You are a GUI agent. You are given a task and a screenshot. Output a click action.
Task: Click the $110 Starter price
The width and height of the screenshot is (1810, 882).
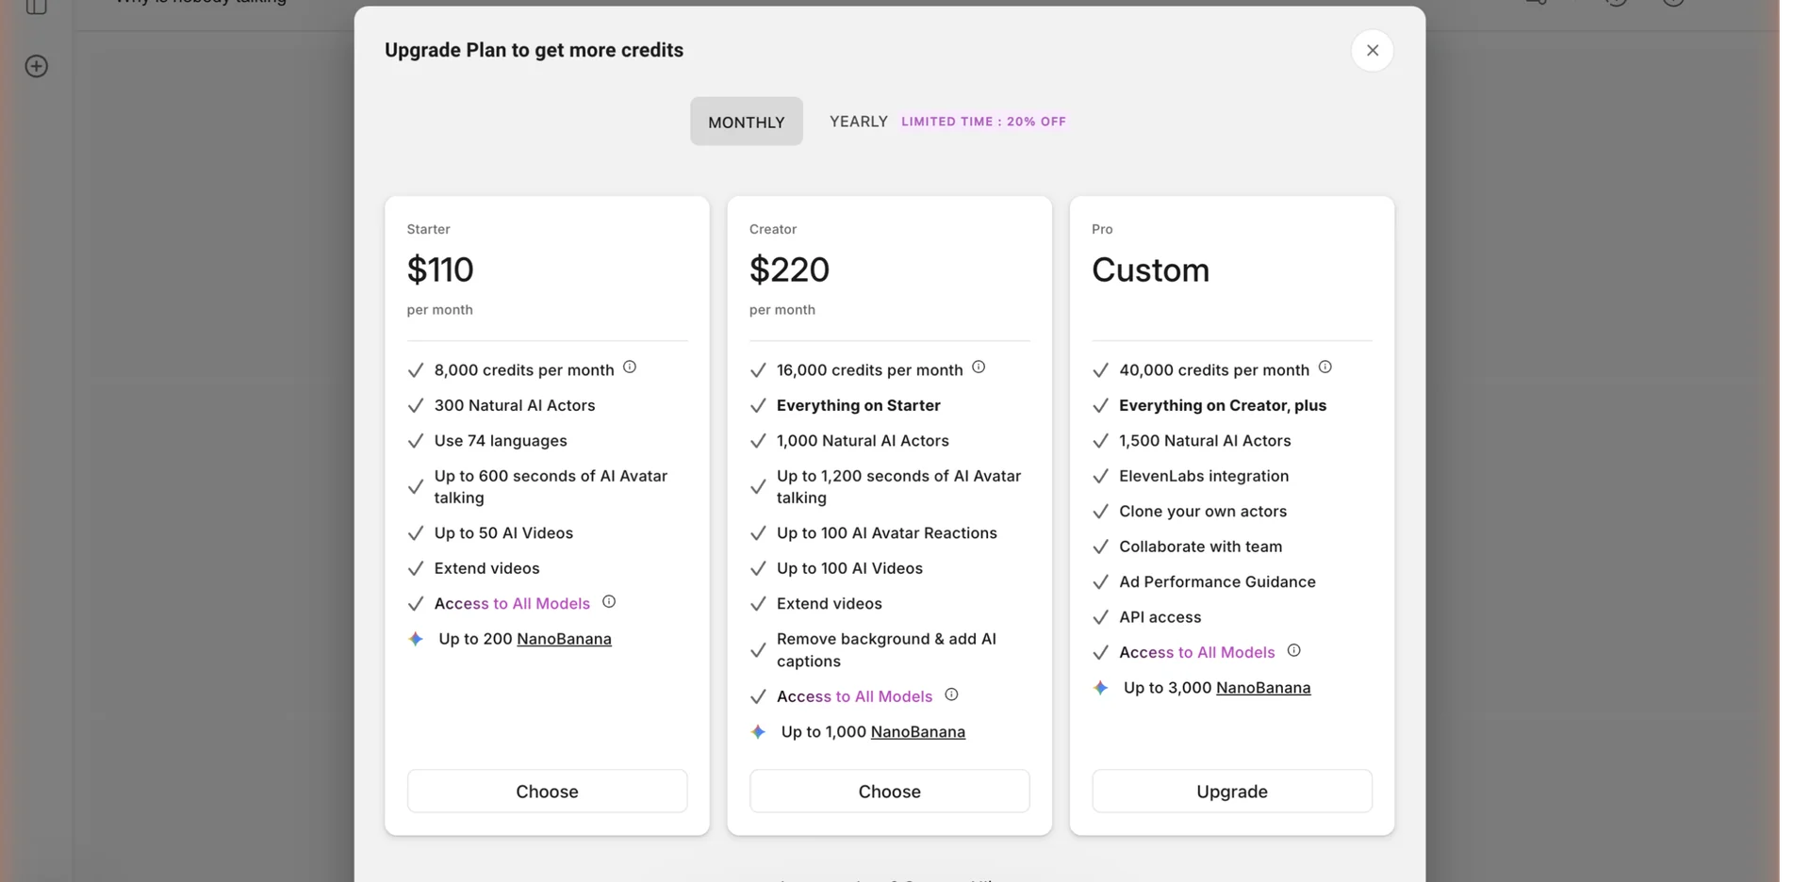[440, 269]
